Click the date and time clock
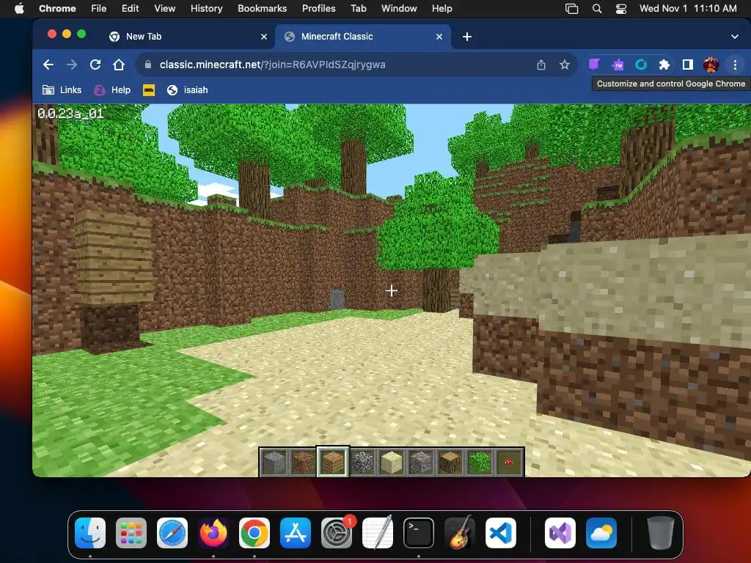 (688, 8)
